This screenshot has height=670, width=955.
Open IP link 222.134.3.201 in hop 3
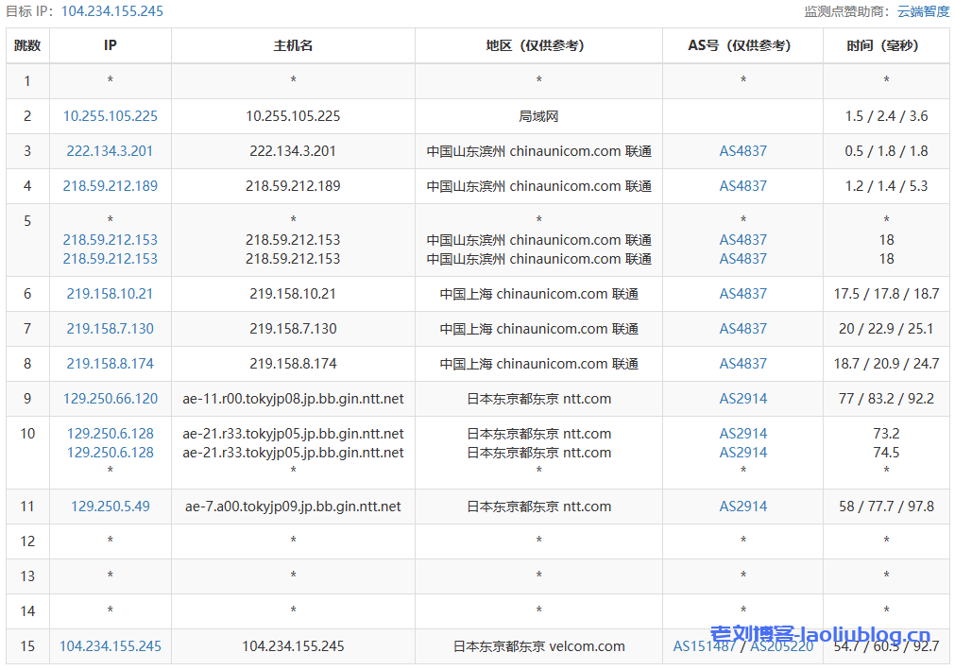click(x=110, y=150)
